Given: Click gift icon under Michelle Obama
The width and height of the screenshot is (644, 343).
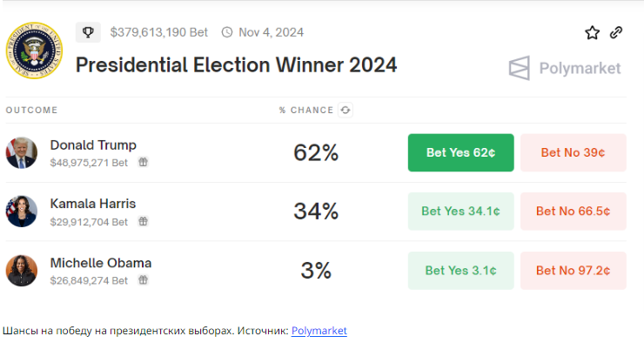Looking at the screenshot, I should tap(143, 280).
